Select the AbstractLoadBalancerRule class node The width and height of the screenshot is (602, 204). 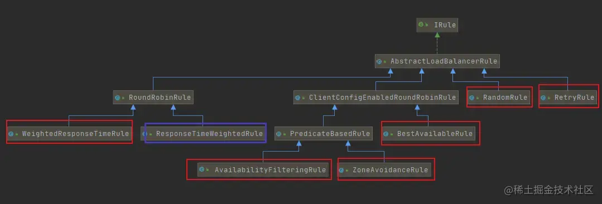(437, 61)
